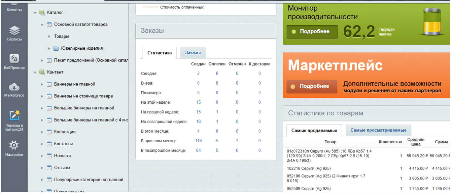Image resolution: width=451 pixels, height=193 pixels.
Task: Expand the Большие баннеры на главной node
Action: 42,108
